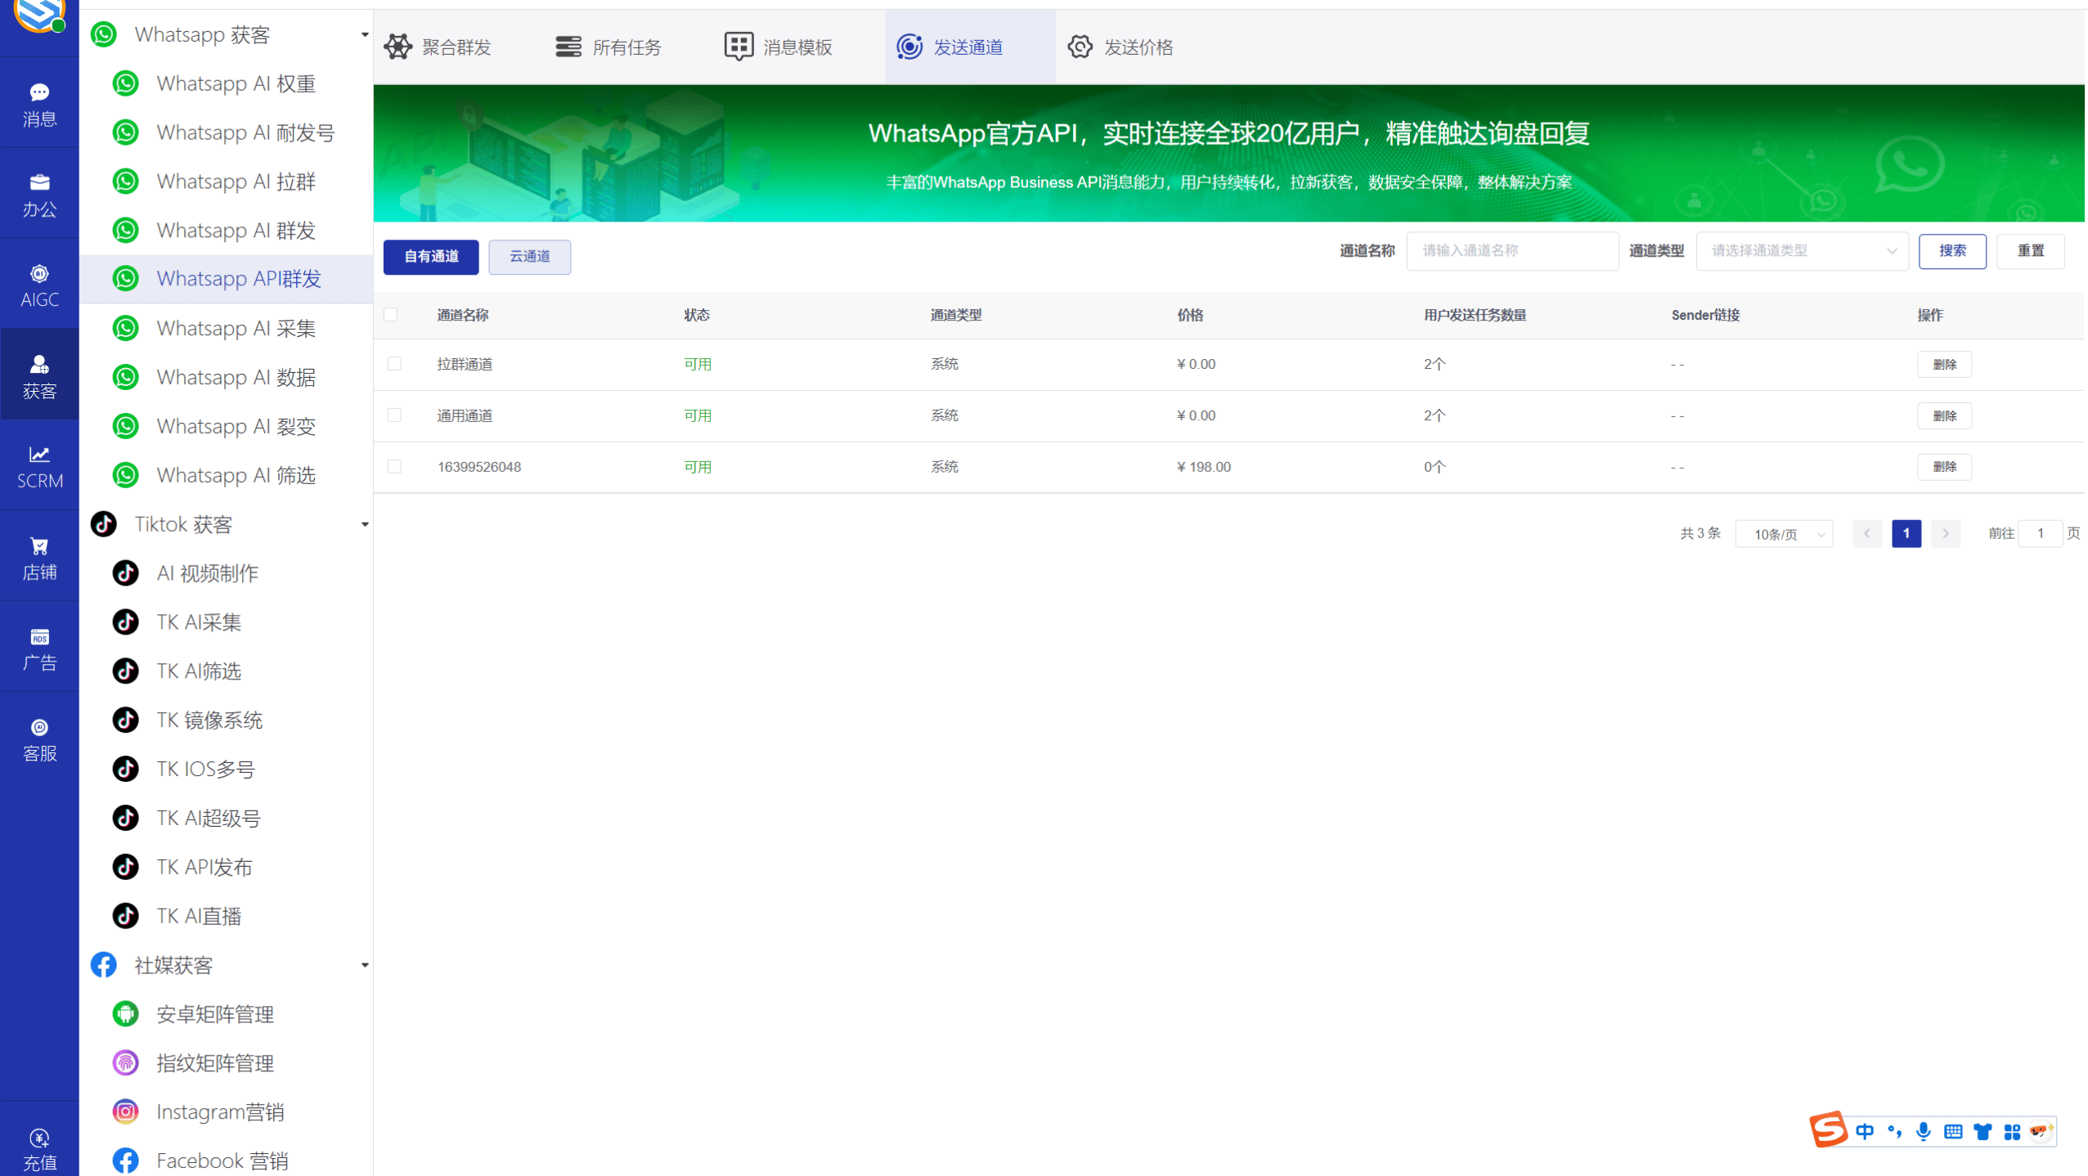Select the AIGC sidebar icon
The height and width of the screenshot is (1176, 2088).
click(39, 285)
